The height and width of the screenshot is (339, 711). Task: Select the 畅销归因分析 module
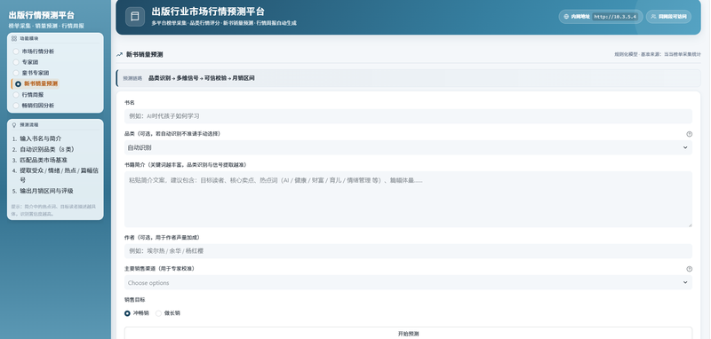[x=34, y=106]
